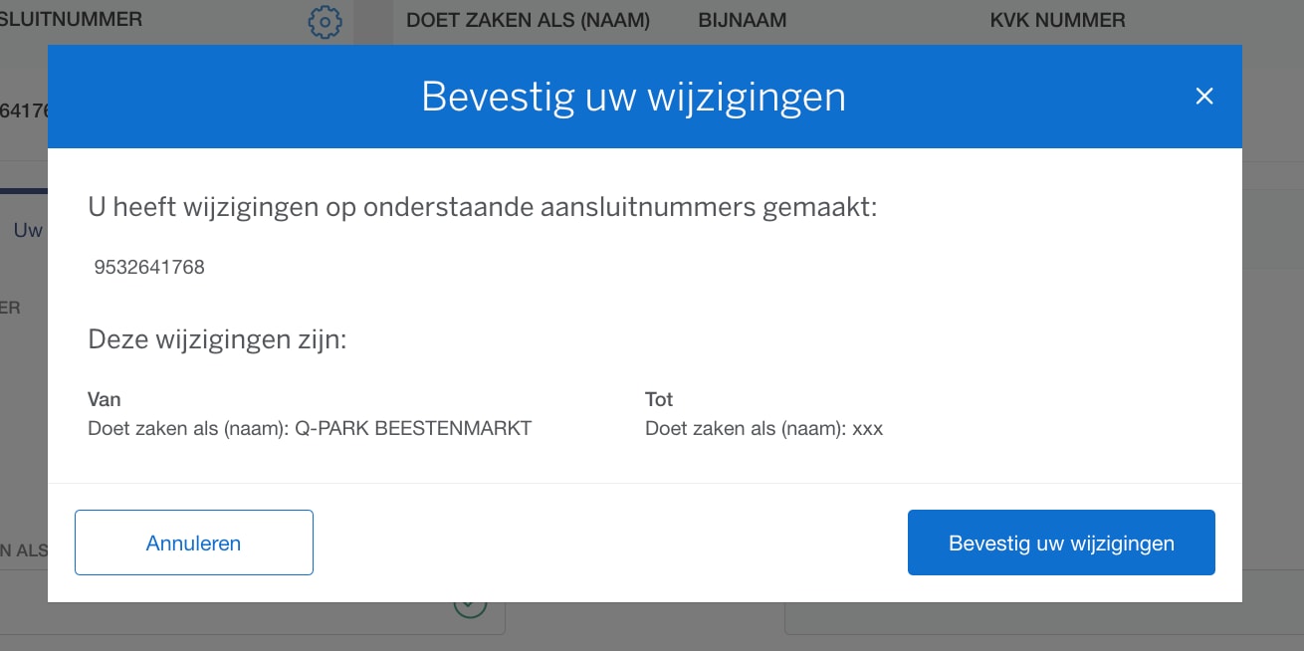This screenshot has height=651, width=1304.
Task: Click the KVK NUMMER column header
Action: tap(1057, 20)
